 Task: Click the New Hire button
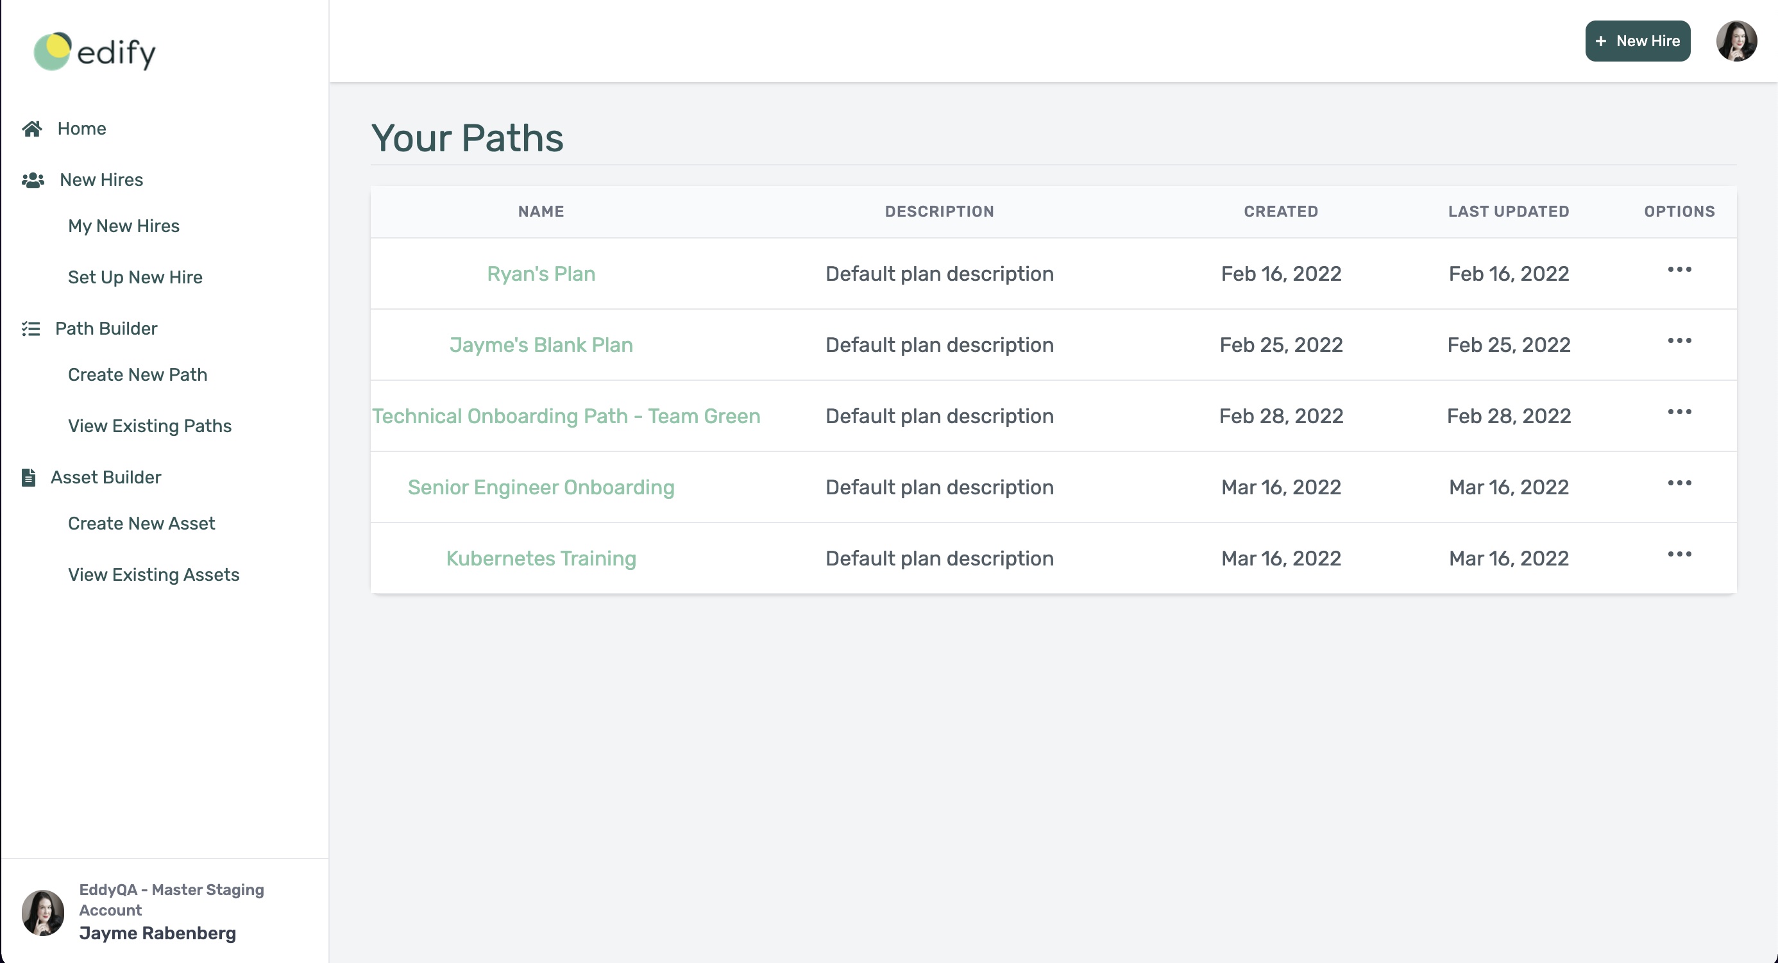(x=1638, y=40)
